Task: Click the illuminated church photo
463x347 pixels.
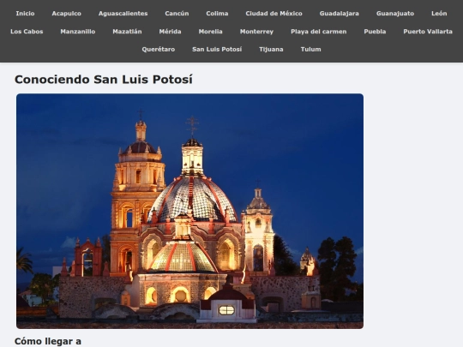Action: [x=189, y=211]
